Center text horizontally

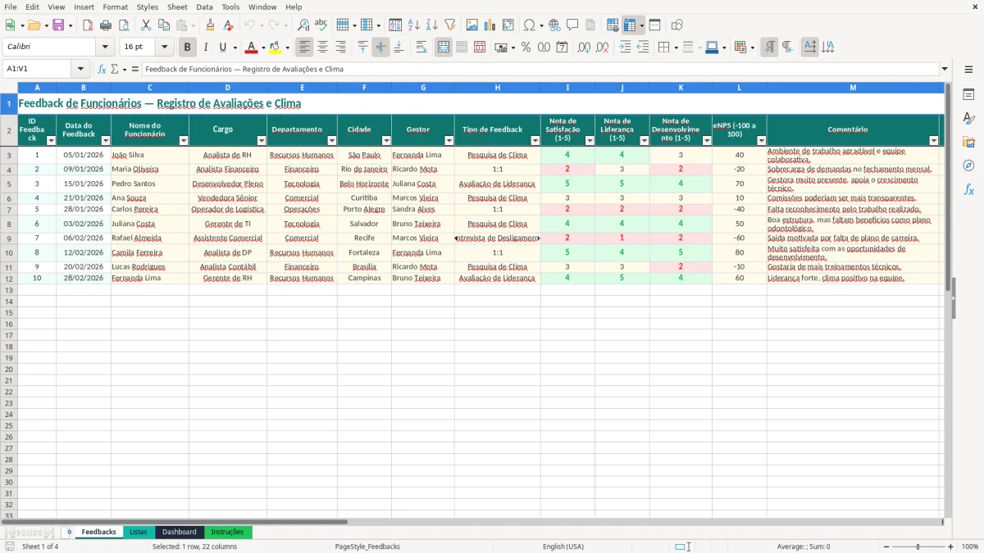323,48
